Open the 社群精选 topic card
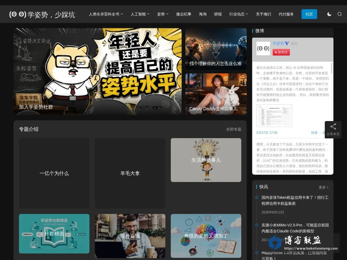Screen dimensions: 347x260 click(x=54, y=234)
